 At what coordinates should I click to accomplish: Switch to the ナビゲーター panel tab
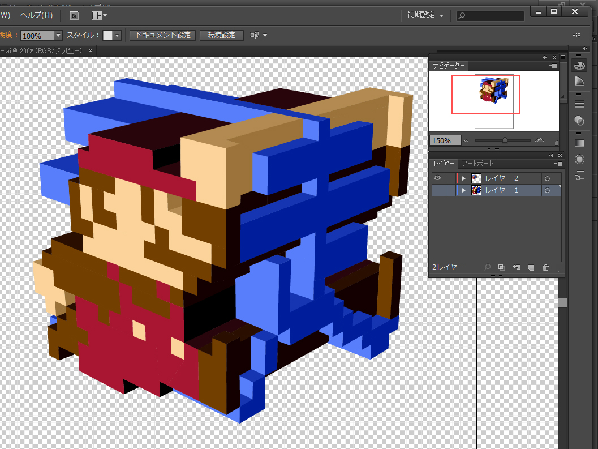[449, 66]
